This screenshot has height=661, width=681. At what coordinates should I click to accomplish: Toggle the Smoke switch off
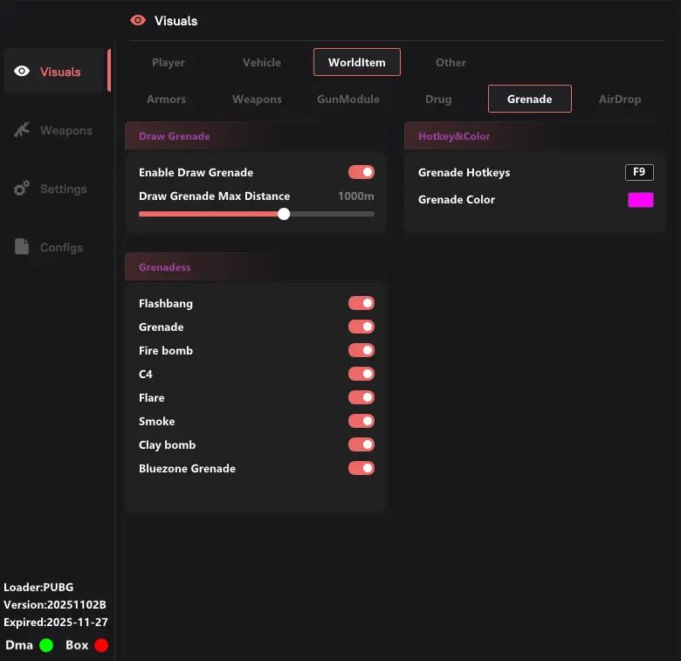click(361, 421)
